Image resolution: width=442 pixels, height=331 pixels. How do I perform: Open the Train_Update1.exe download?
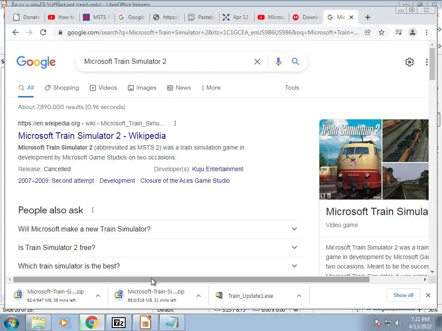(x=251, y=296)
